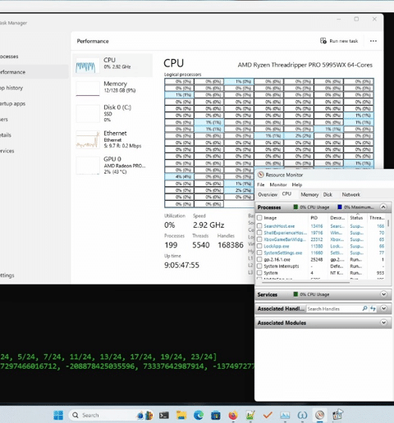This screenshot has width=394, height=423.
Task: Click the search magnifier icon in Associated Handles
Action: [x=364, y=308]
